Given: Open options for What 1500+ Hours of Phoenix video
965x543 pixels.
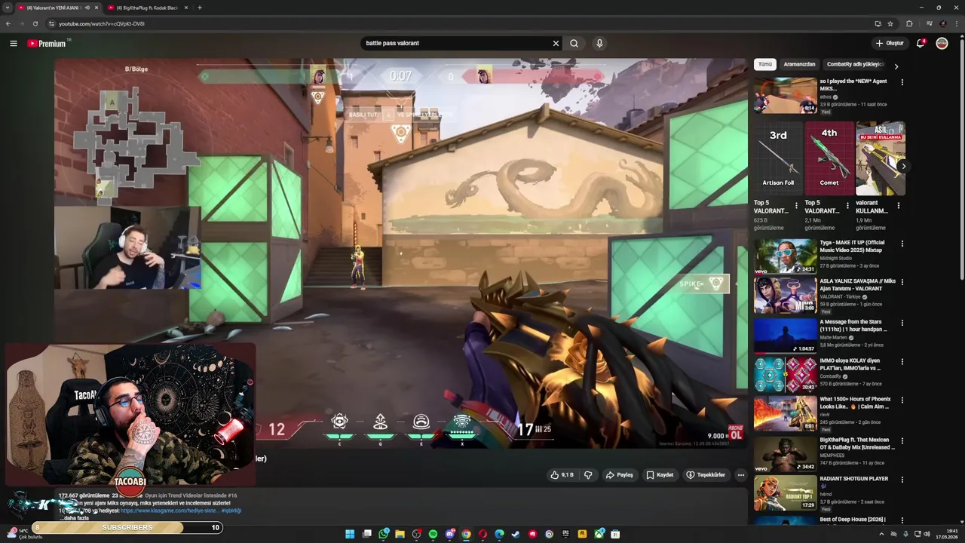Looking at the screenshot, I should pos(902,400).
